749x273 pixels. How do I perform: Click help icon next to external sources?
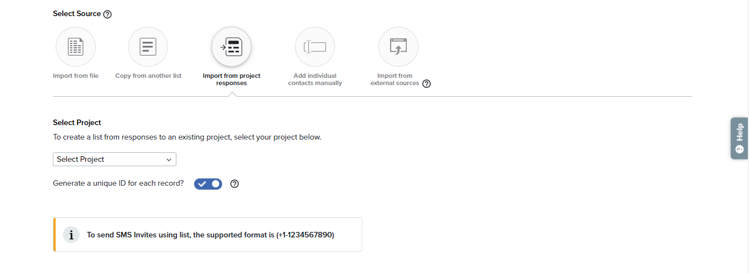point(427,84)
